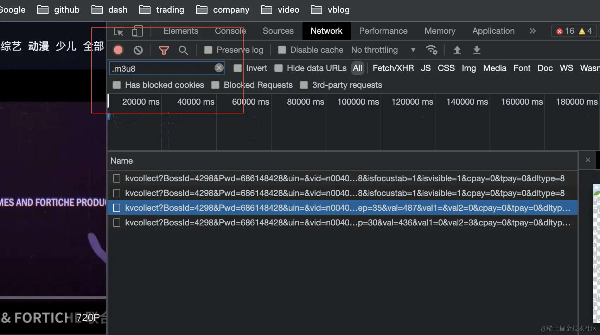Toggle the network filter funnel icon
The image size is (600, 335).
point(164,51)
